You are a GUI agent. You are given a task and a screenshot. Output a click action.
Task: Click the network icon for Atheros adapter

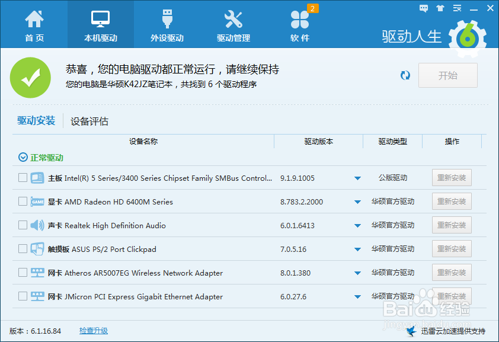37,273
